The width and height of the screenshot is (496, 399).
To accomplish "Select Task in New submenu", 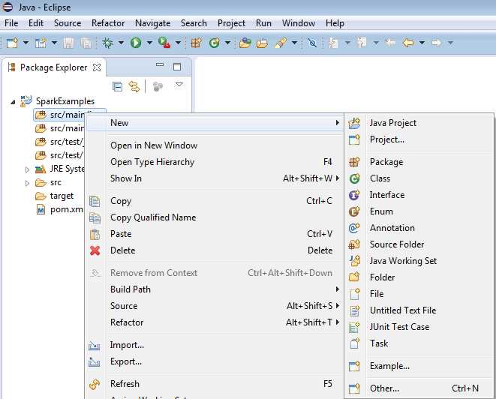I will pos(419,343).
